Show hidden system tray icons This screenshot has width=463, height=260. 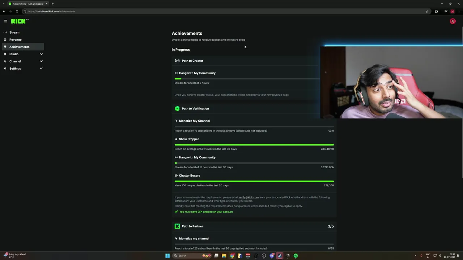tap(415, 256)
